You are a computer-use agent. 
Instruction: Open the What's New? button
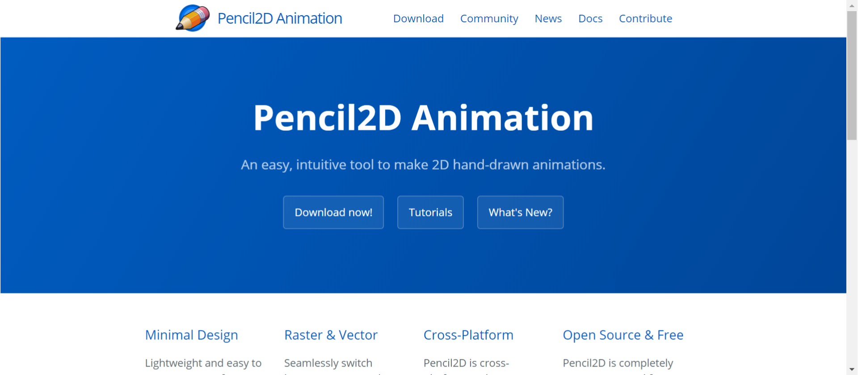click(520, 212)
